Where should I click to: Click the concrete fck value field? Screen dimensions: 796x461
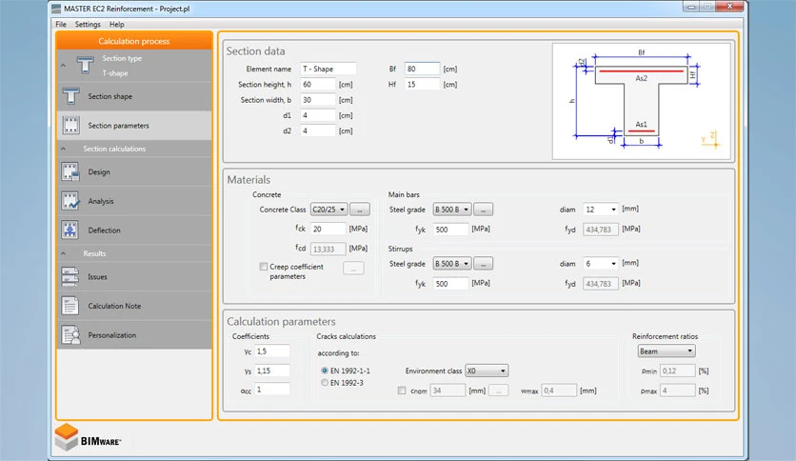(328, 229)
